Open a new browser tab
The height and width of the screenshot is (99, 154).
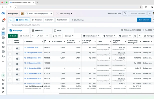pyautogui.click(x=37, y=2)
